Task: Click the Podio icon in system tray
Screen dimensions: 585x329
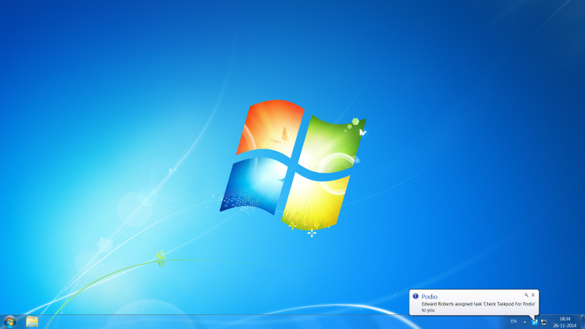Action: click(x=535, y=322)
